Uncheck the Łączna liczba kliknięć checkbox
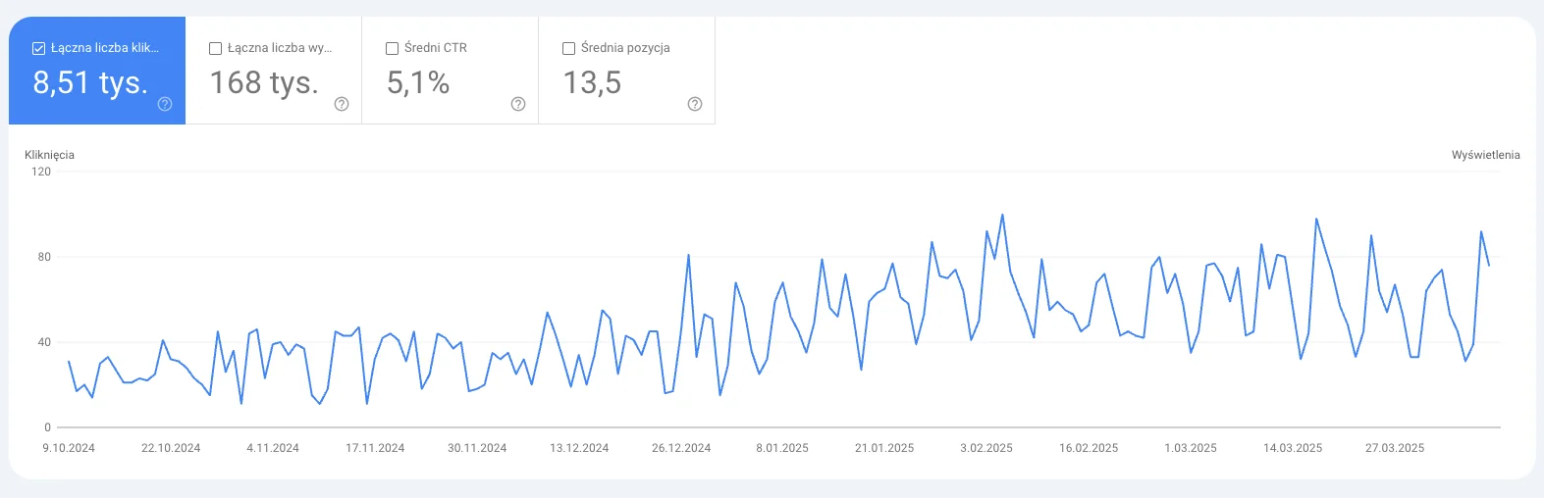Image resolution: width=1544 pixels, height=498 pixels. click(x=39, y=48)
